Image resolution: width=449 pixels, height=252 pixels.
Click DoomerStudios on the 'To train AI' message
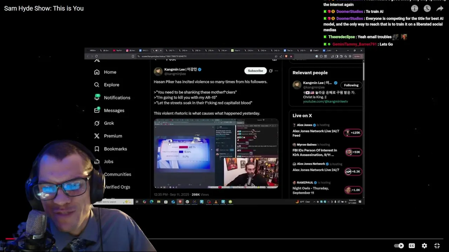(x=349, y=12)
